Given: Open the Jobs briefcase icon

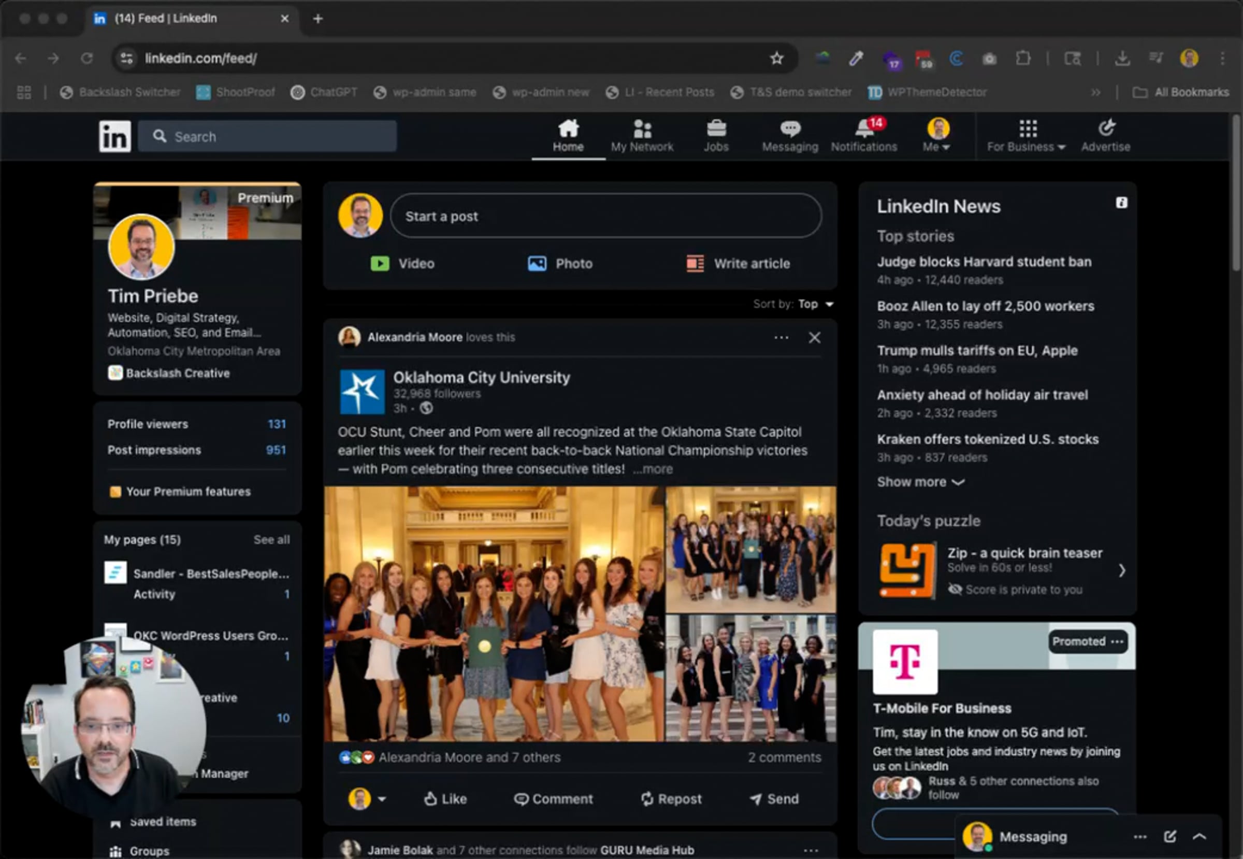Looking at the screenshot, I should point(716,129).
